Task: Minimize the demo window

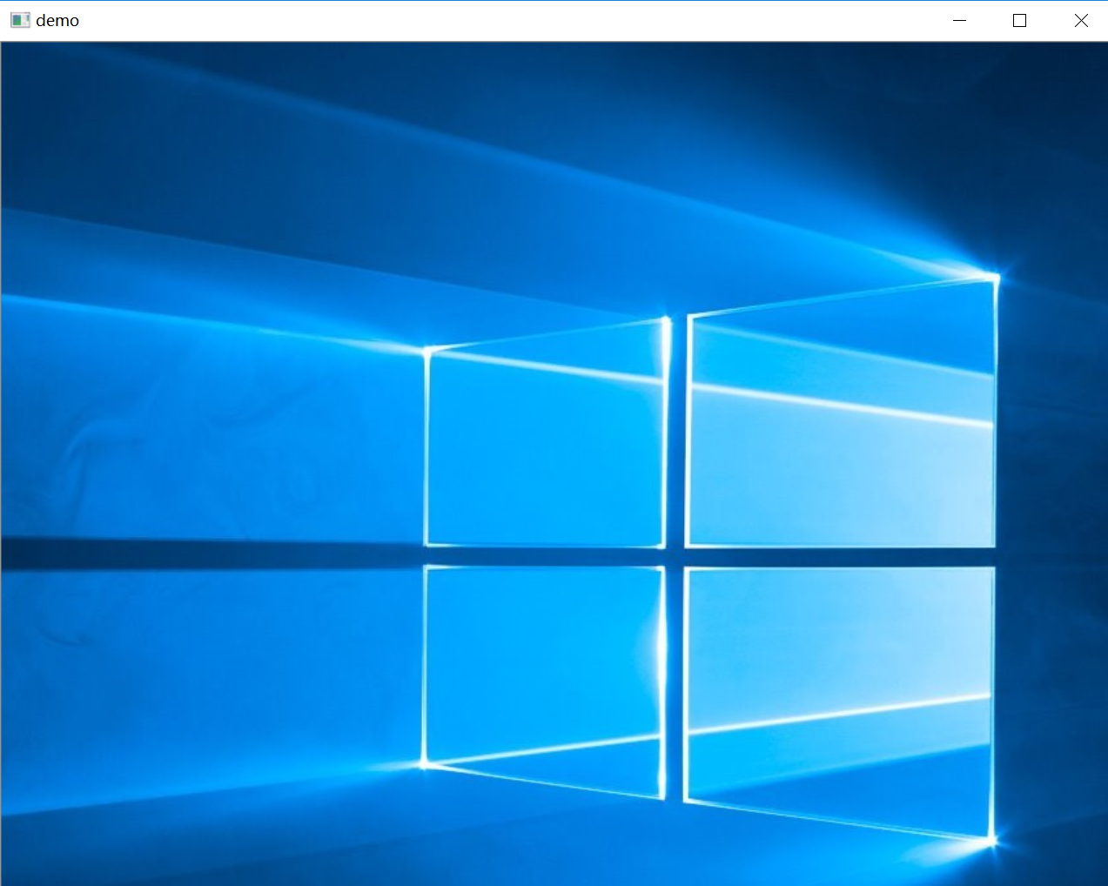Action: coord(960,20)
